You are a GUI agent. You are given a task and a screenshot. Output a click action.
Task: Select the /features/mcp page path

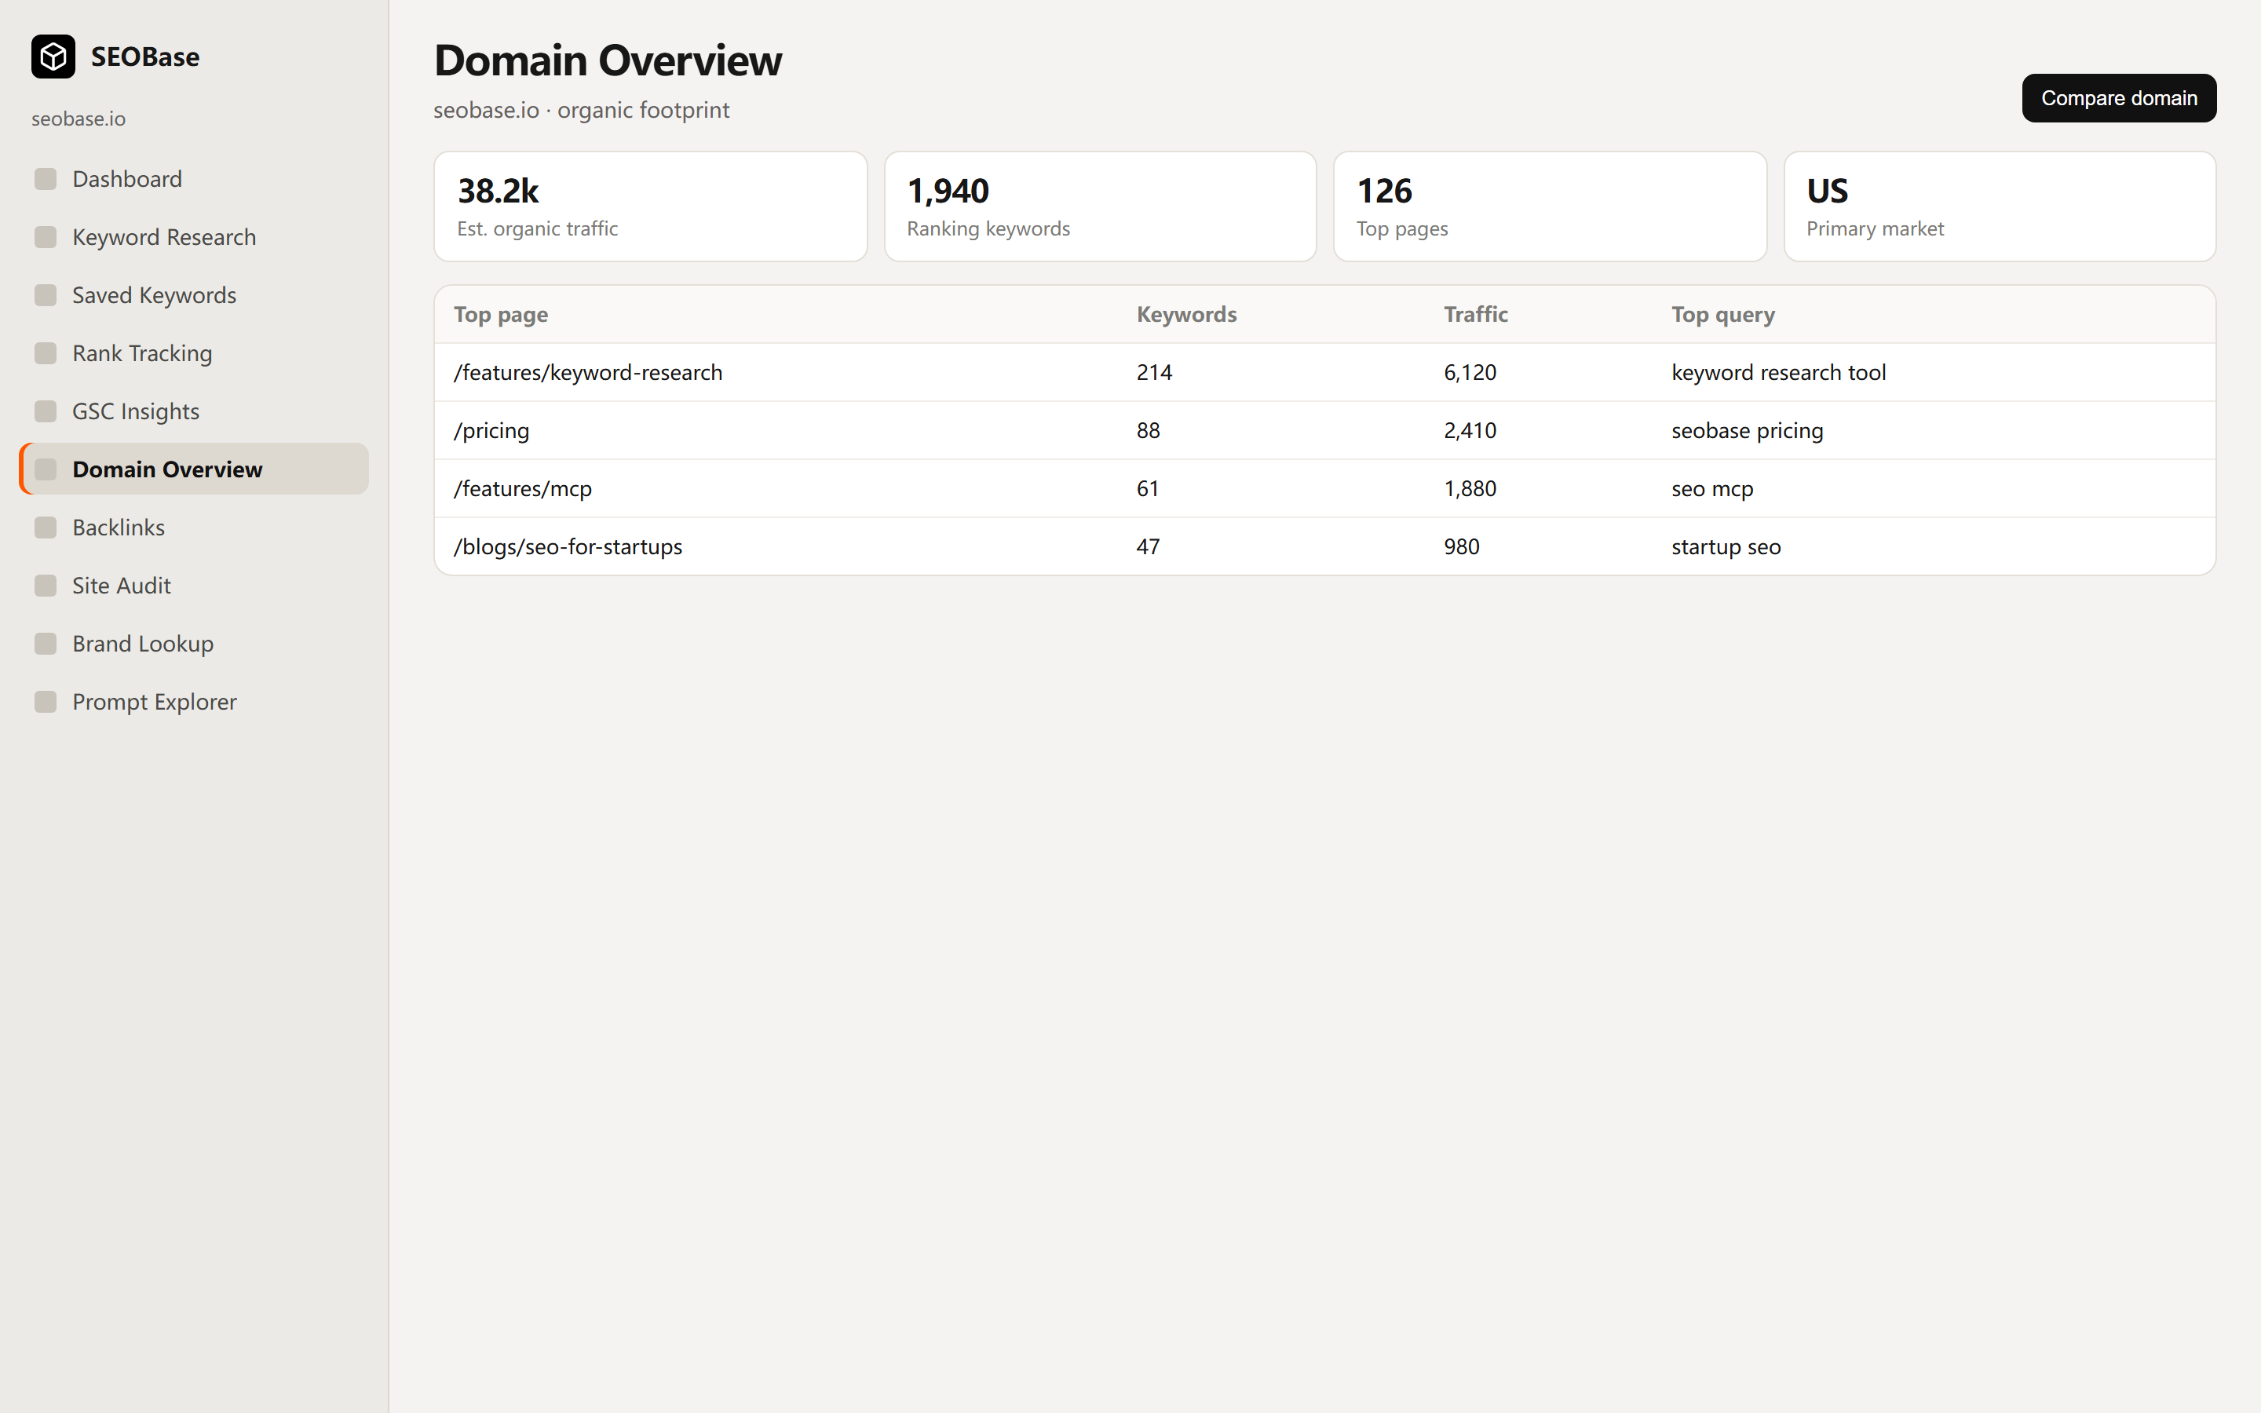[522, 489]
